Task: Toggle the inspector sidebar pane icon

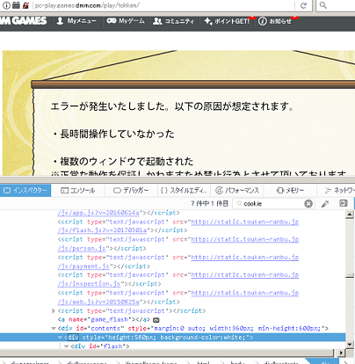Action: [344, 203]
